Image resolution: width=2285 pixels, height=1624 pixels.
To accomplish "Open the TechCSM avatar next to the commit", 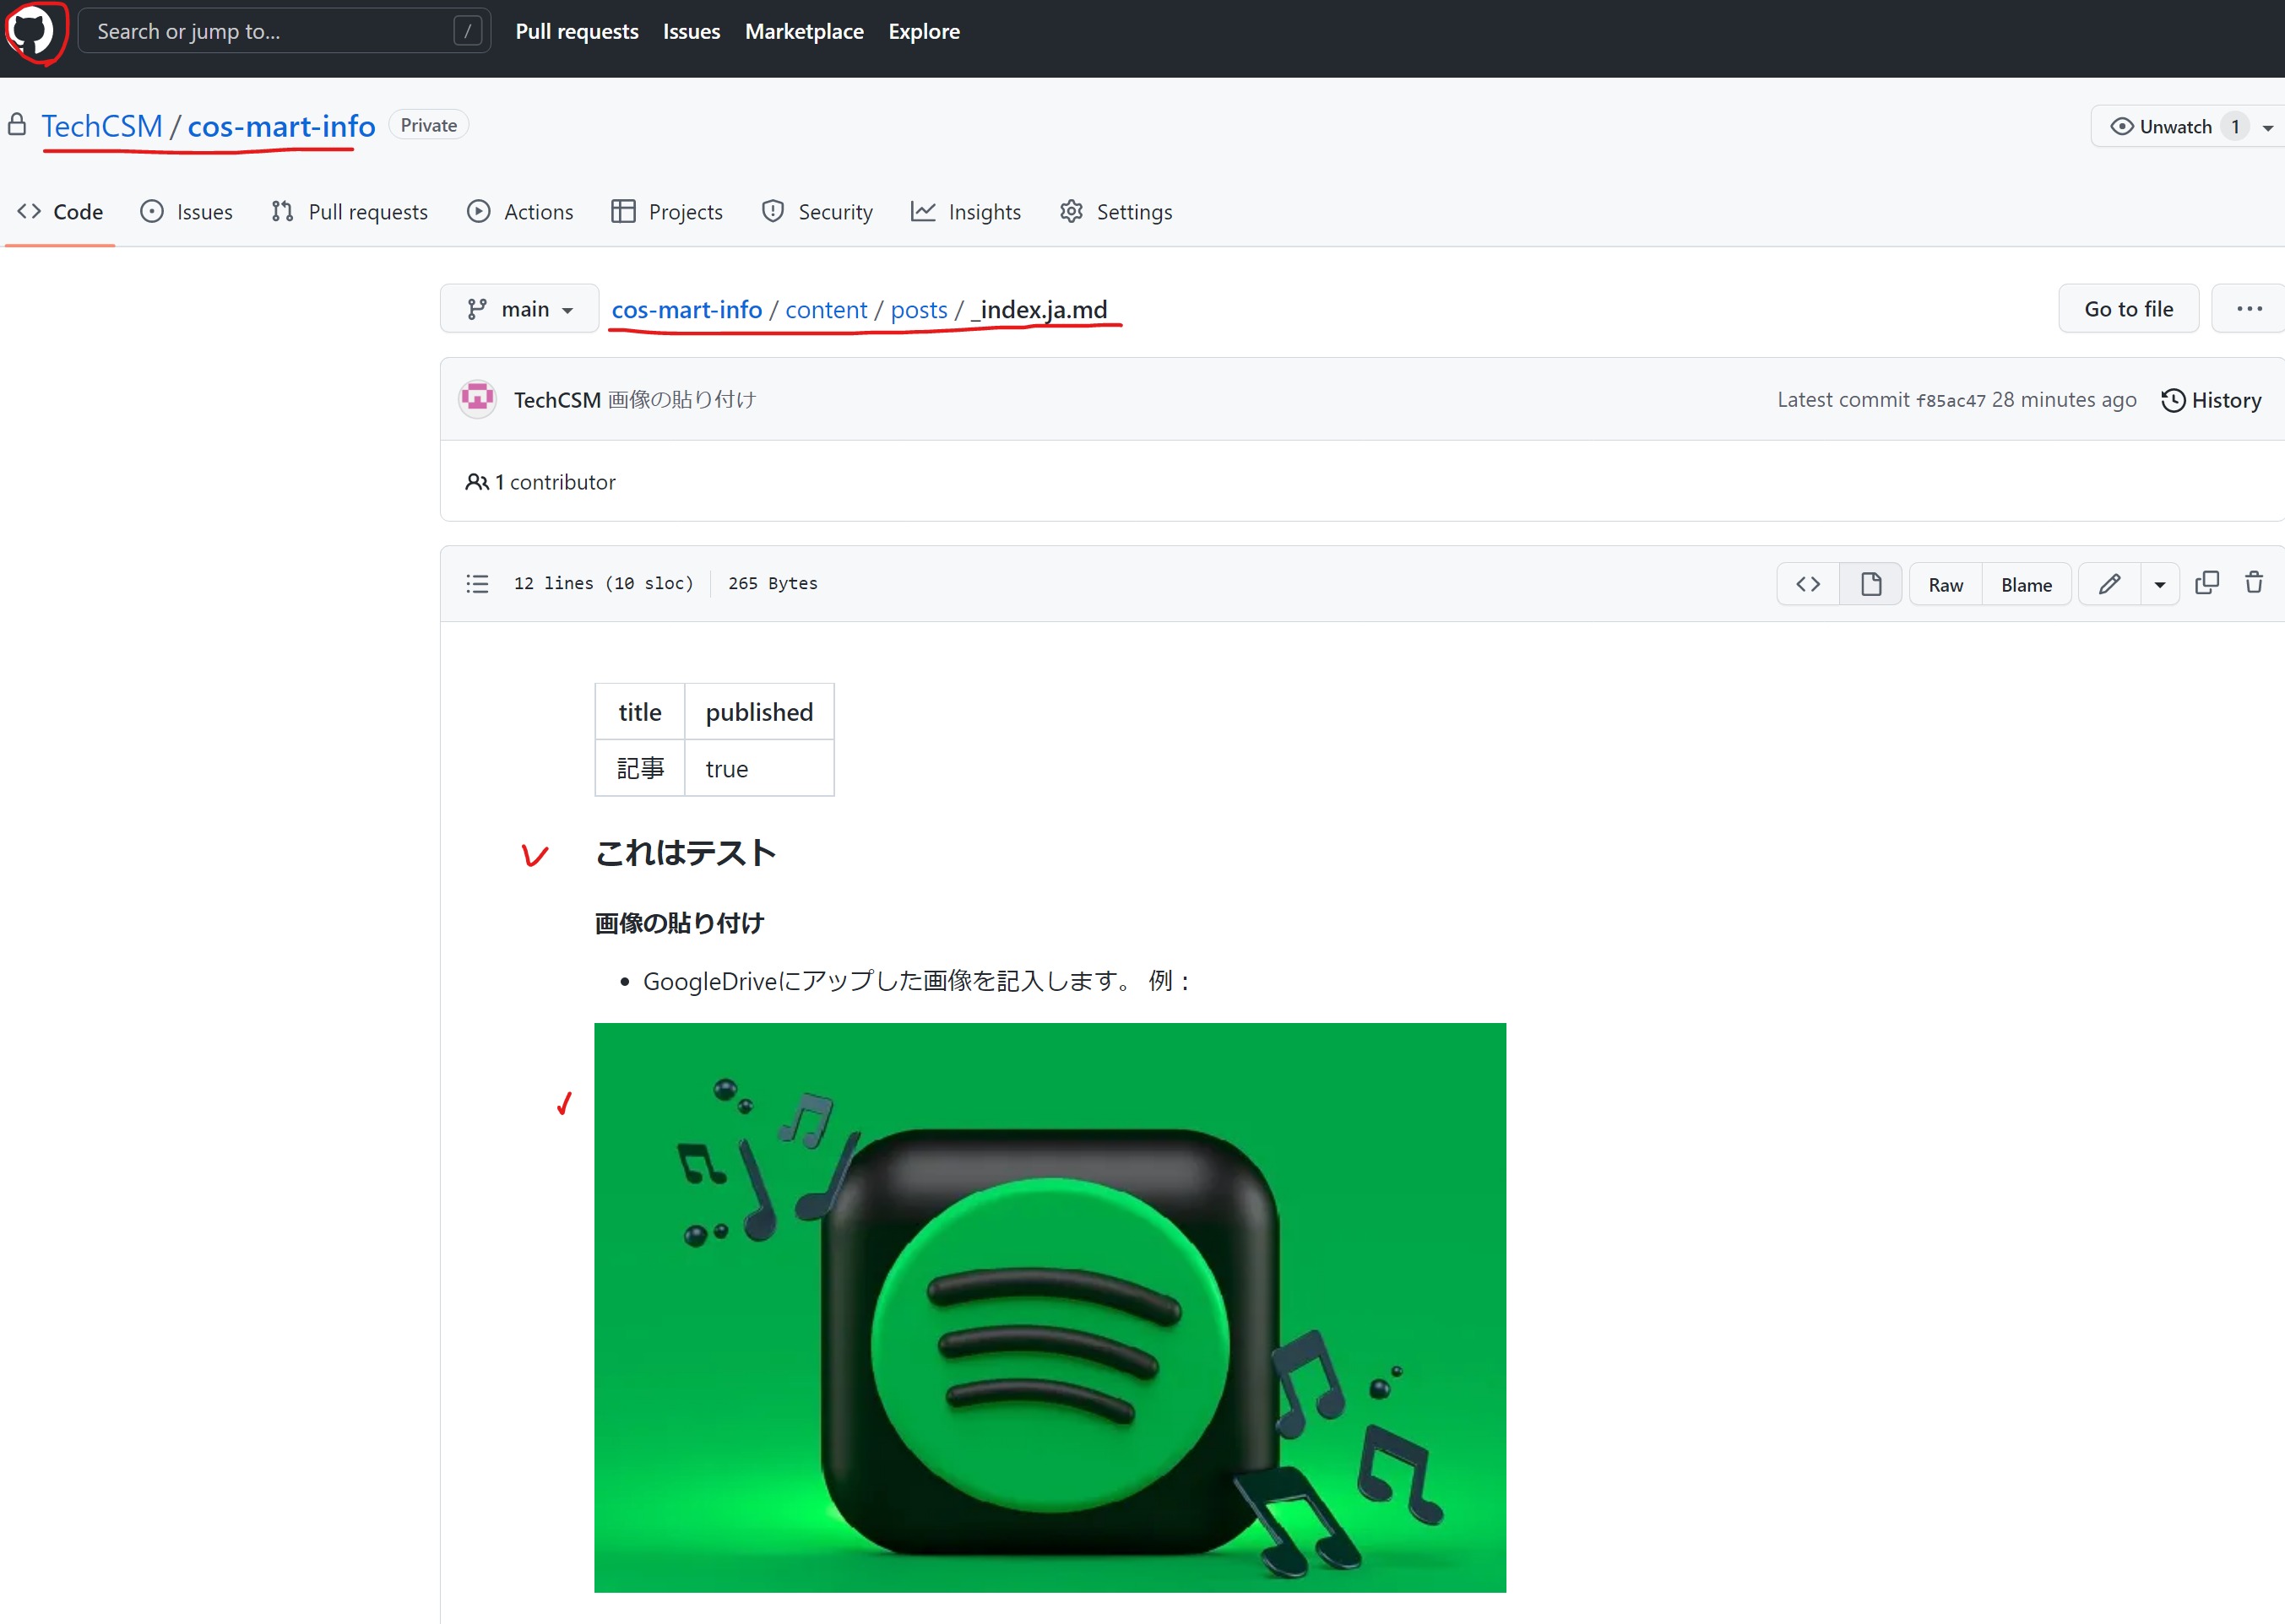I will pos(477,399).
